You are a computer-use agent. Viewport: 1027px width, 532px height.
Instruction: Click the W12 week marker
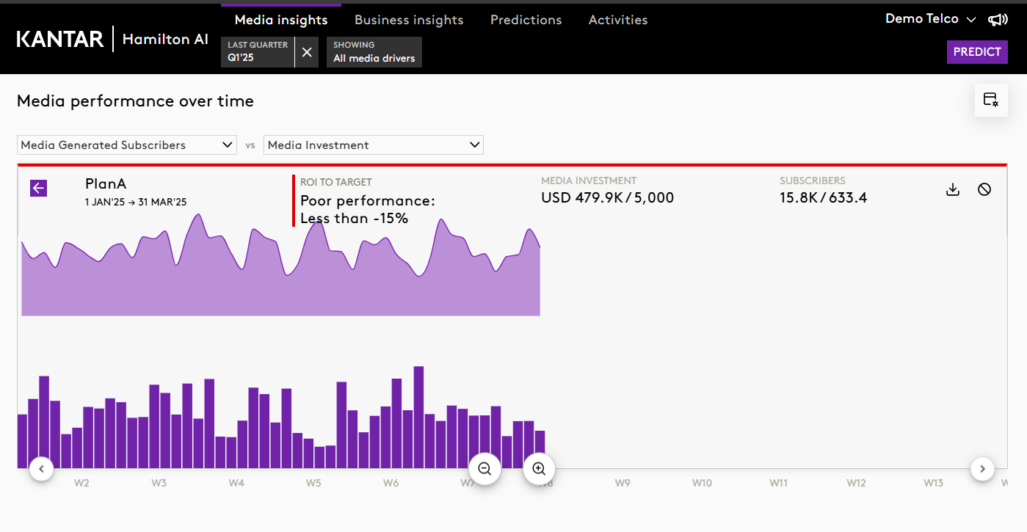pos(856,483)
